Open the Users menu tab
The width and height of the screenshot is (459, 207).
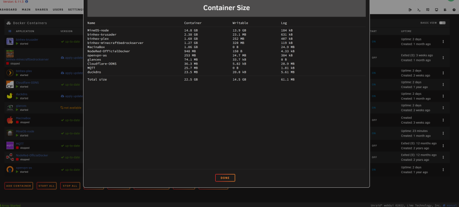coord(58,10)
